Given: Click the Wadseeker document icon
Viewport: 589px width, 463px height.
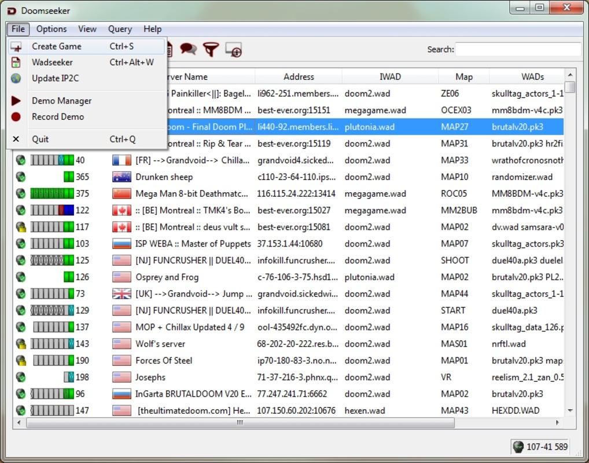Looking at the screenshot, I should pyautogui.click(x=16, y=62).
